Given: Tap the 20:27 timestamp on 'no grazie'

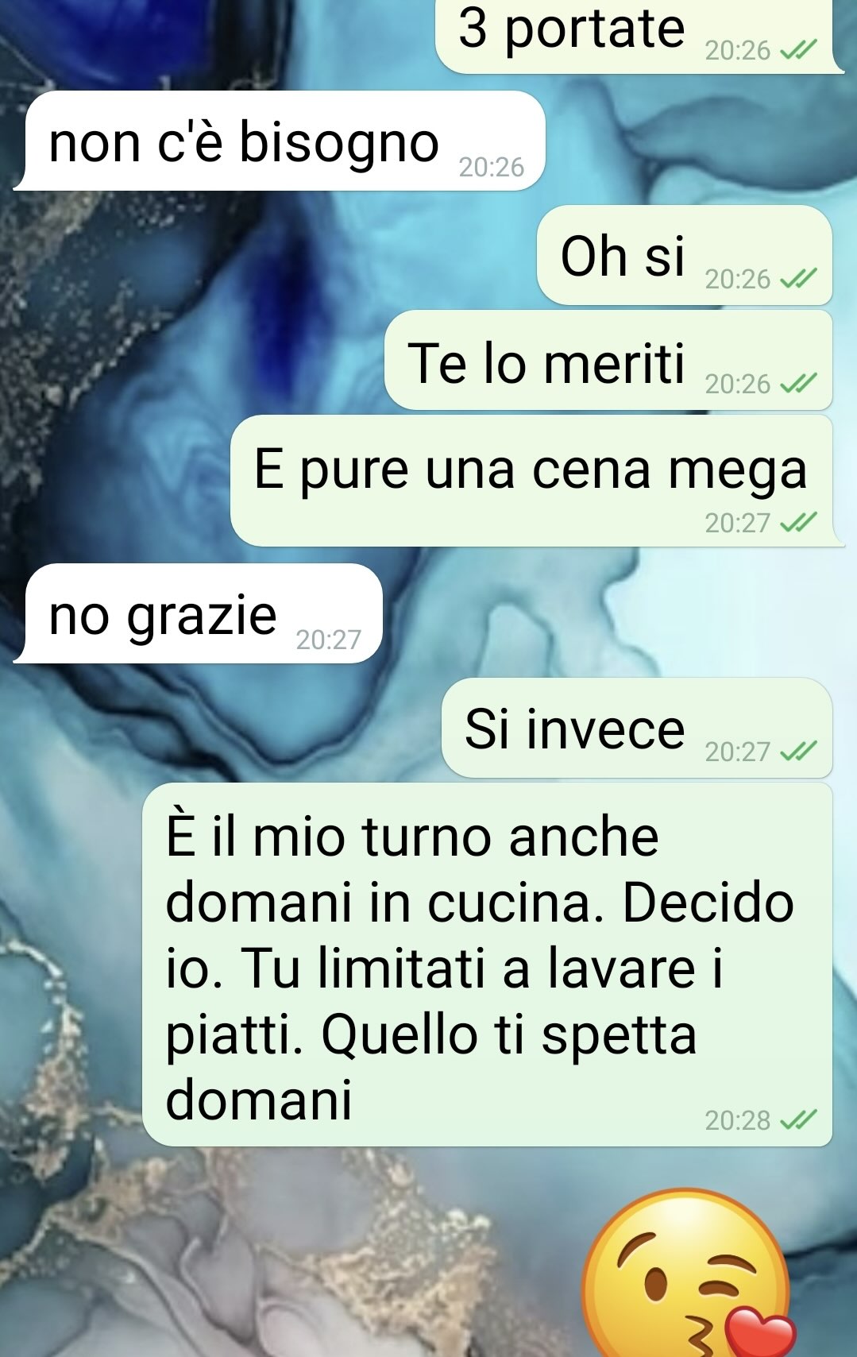Looking at the screenshot, I should 329,640.
